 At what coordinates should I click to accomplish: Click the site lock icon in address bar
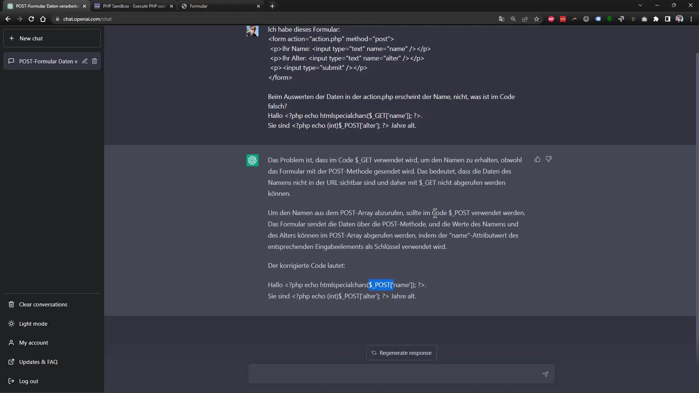coord(57,19)
